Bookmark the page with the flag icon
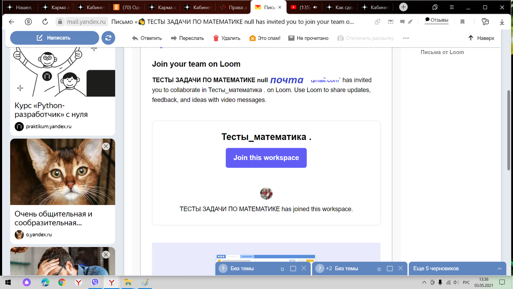 pyautogui.click(x=463, y=22)
